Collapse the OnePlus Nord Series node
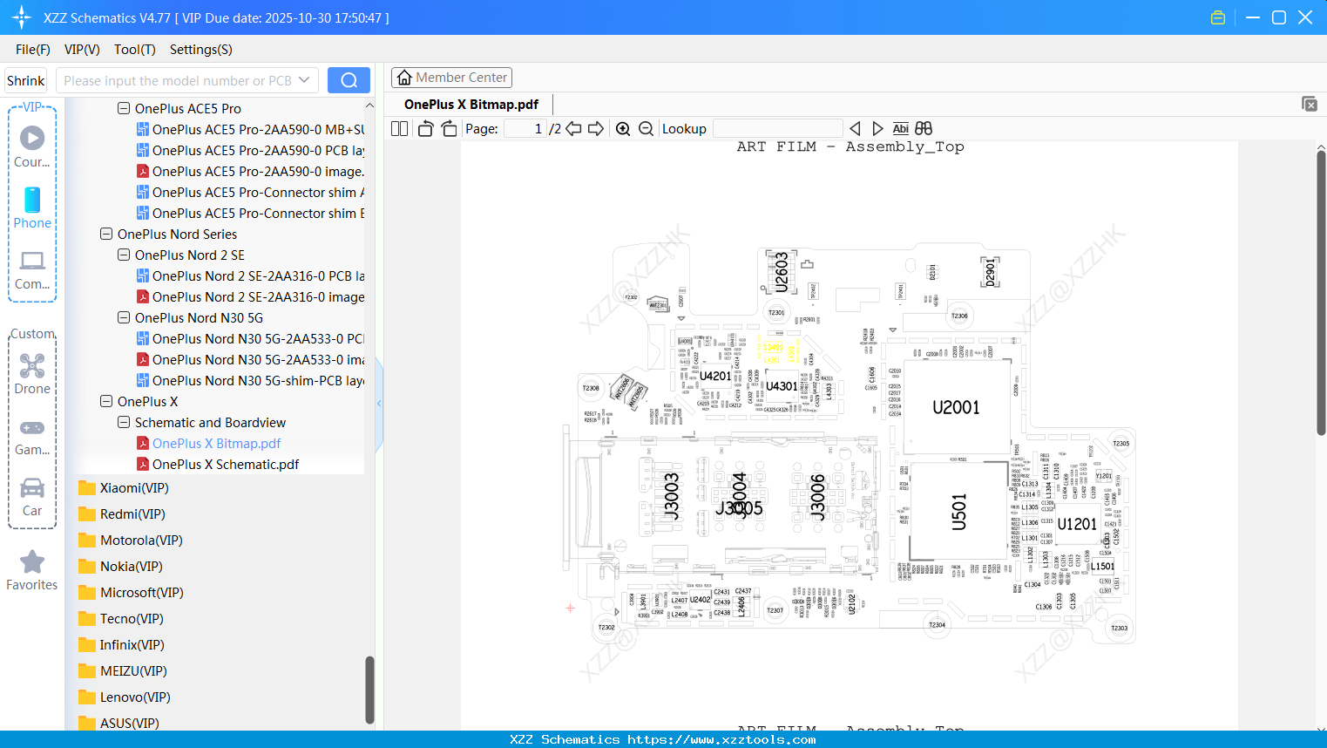This screenshot has width=1327, height=748. tap(106, 235)
